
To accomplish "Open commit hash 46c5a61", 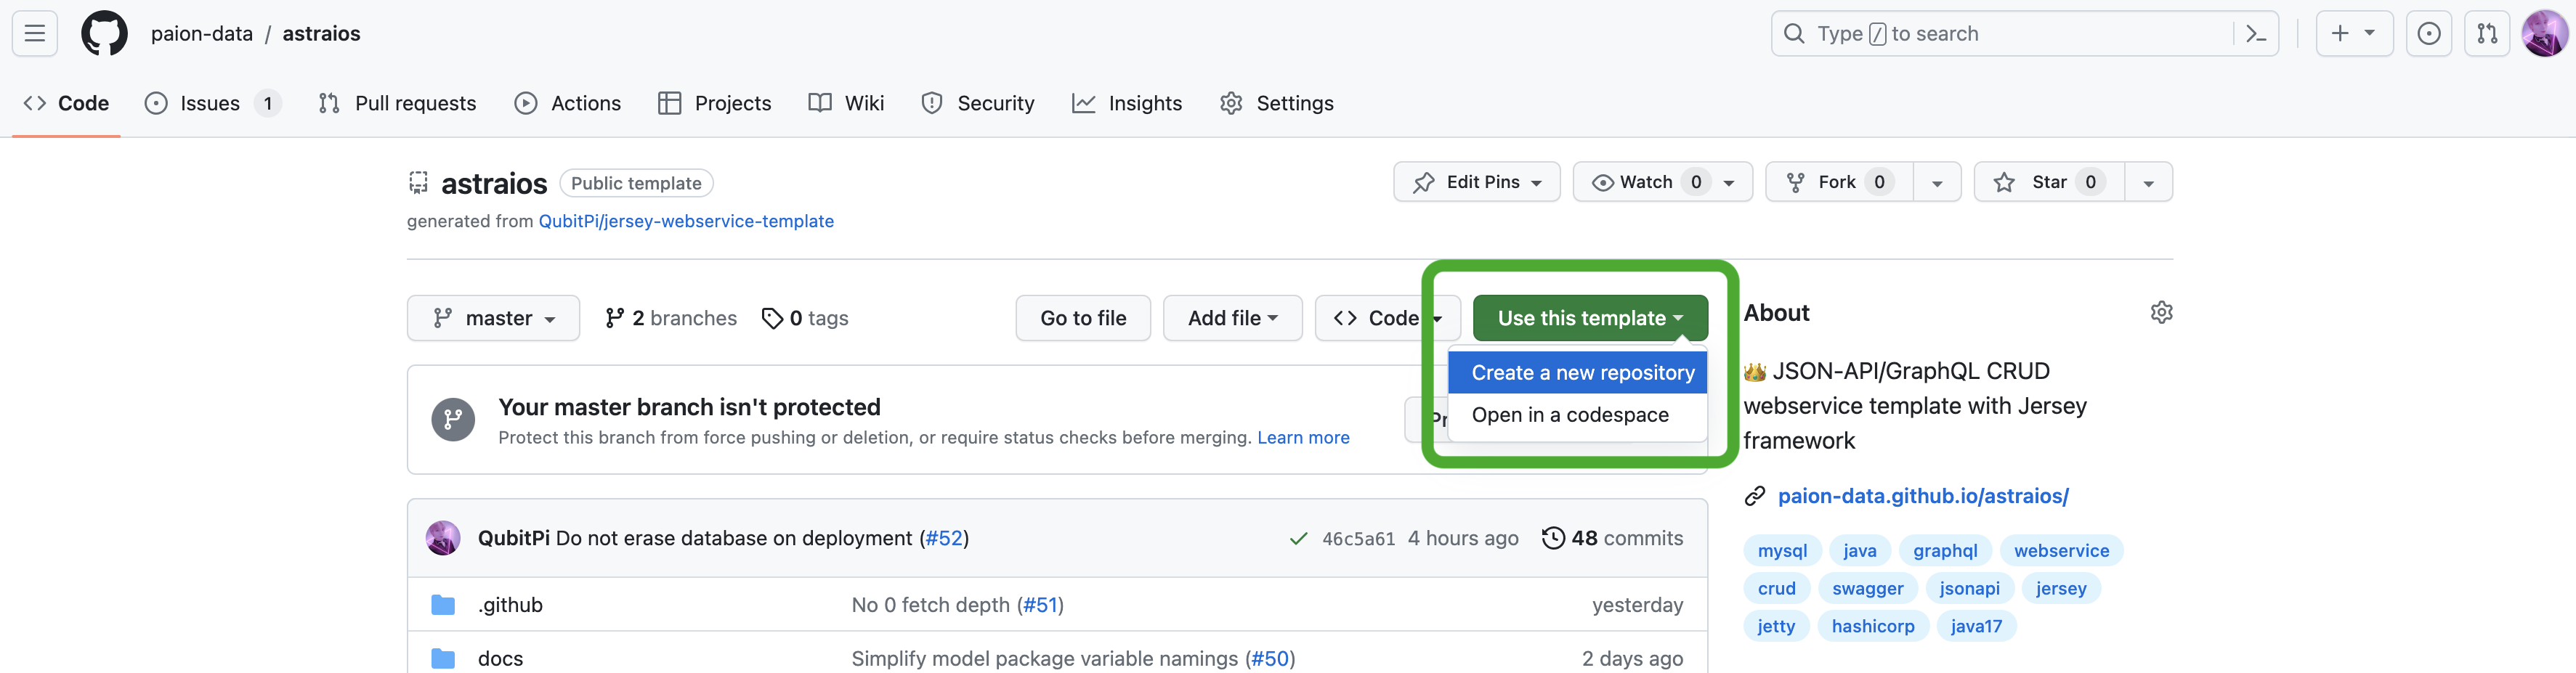I will point(1358,539).
